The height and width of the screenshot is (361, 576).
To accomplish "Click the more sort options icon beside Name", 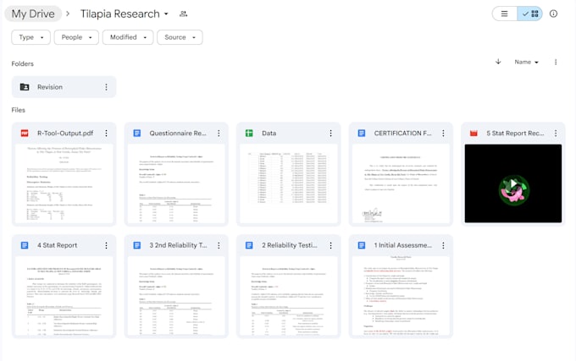I will (x=556, y=62).
